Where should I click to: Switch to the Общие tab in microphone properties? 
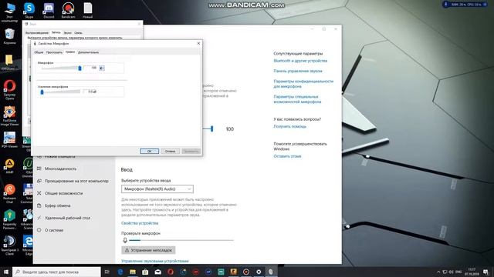click(39, 52)
